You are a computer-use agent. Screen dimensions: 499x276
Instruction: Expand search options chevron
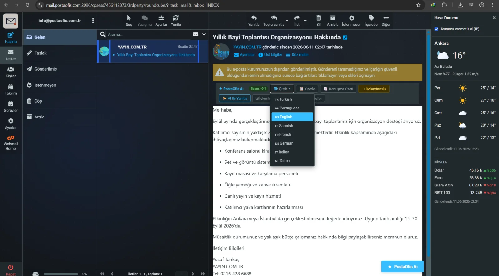coord(204,34)
